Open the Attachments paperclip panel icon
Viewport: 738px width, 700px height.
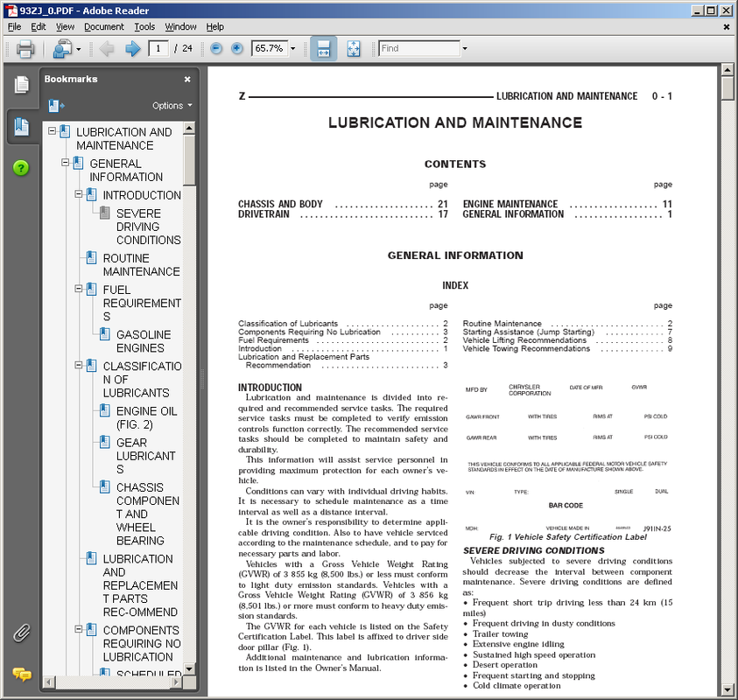coord(22,633)
